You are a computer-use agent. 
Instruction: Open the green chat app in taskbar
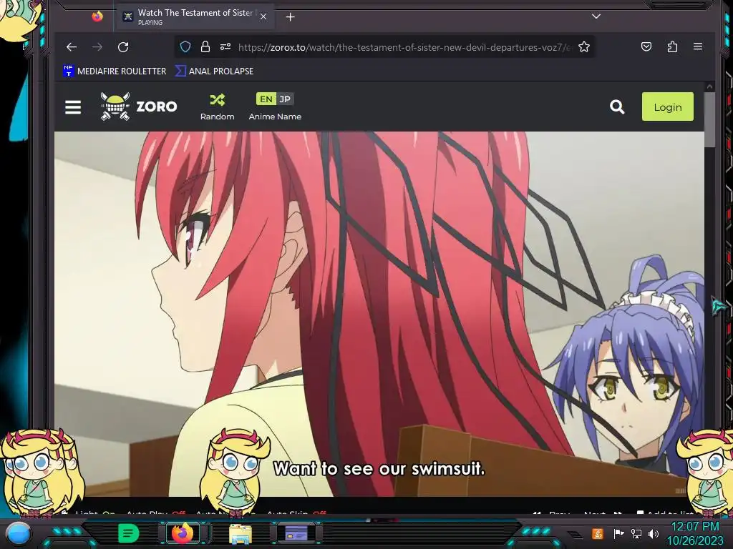coord(129,533)
